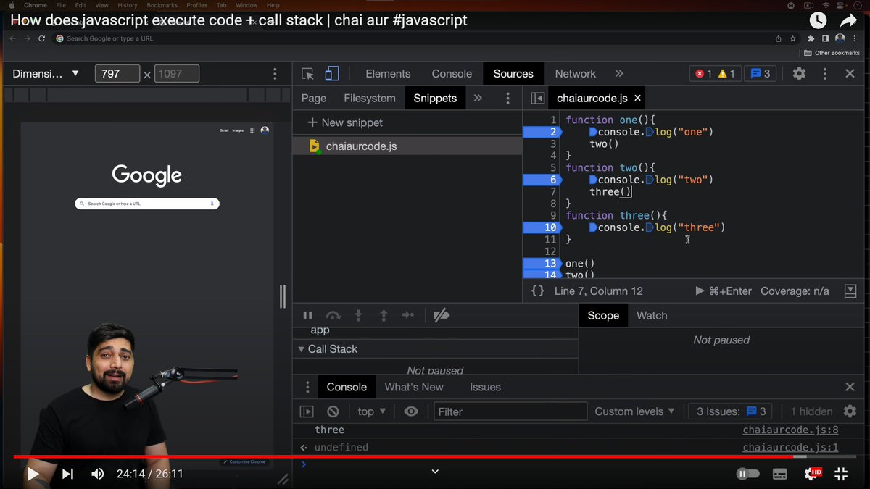The width and height of the screenshot is (870, 489).
Task: Toggle breakpoint on line 13
Action: click(542, 263)
